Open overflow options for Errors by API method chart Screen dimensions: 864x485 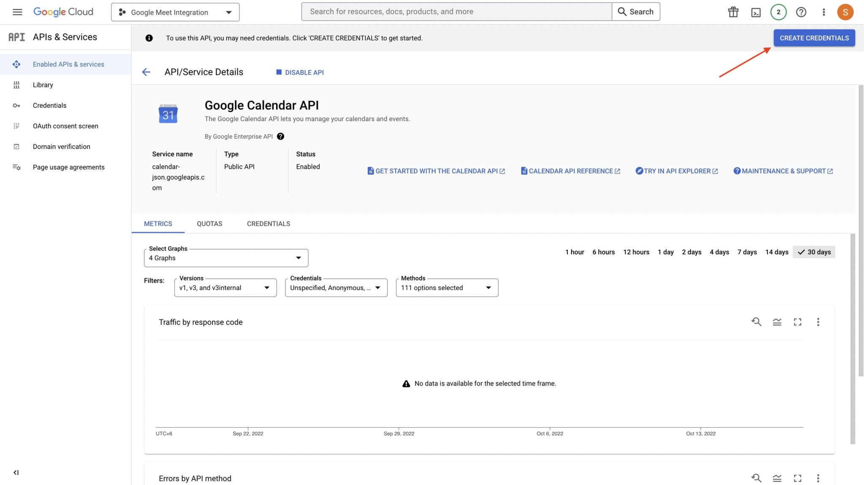pyautogui.click(x=818, y=478)
